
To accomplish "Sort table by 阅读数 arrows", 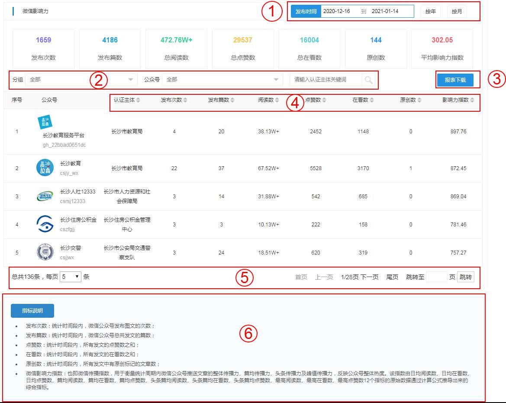I will click(277, 100).
